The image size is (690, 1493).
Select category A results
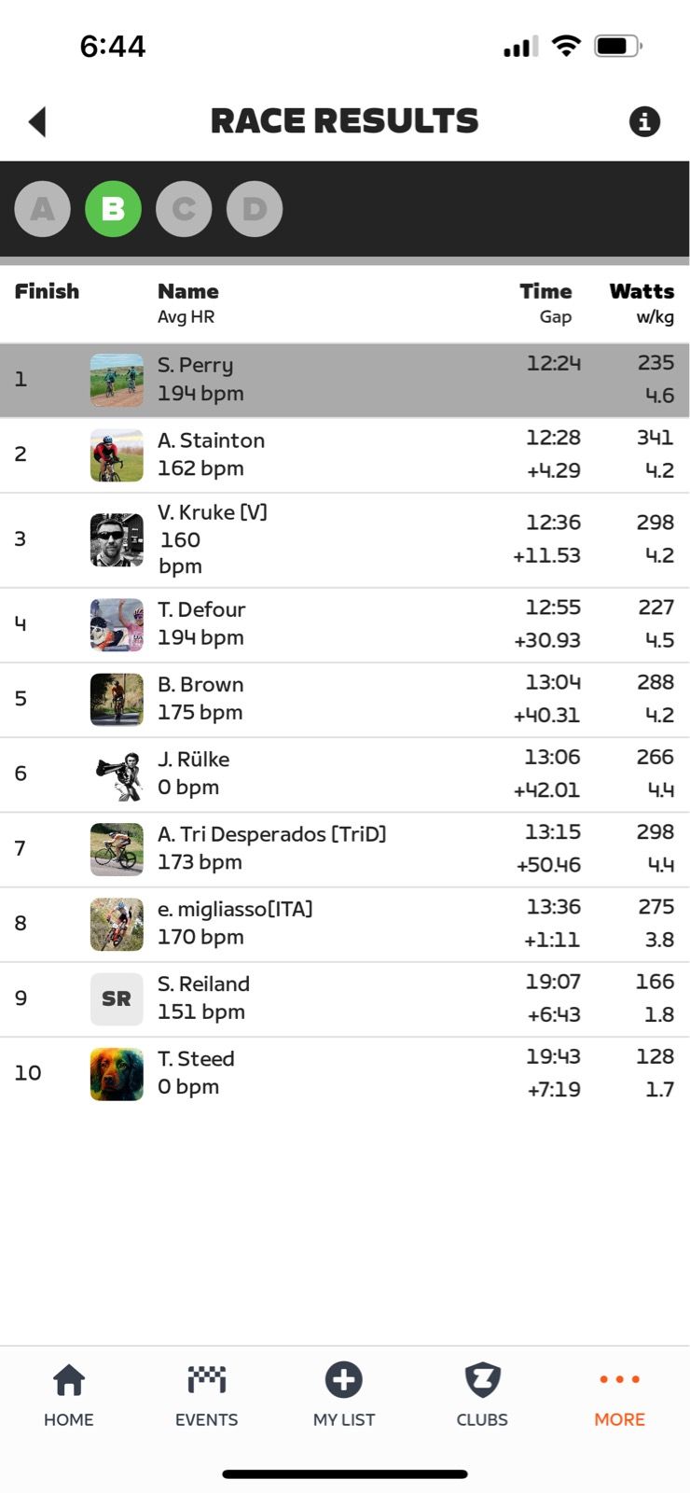[x=43, y=208]
